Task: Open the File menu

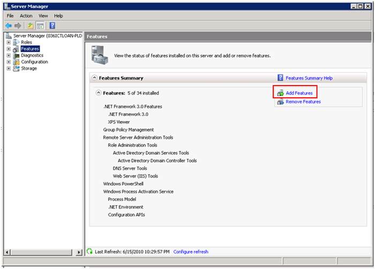Action: (10, 16)
